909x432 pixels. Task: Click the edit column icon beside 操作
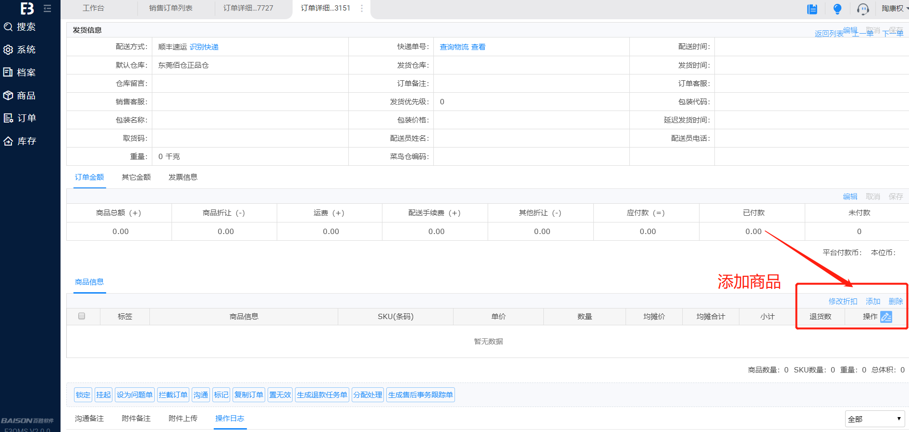(x=886, y=317)
